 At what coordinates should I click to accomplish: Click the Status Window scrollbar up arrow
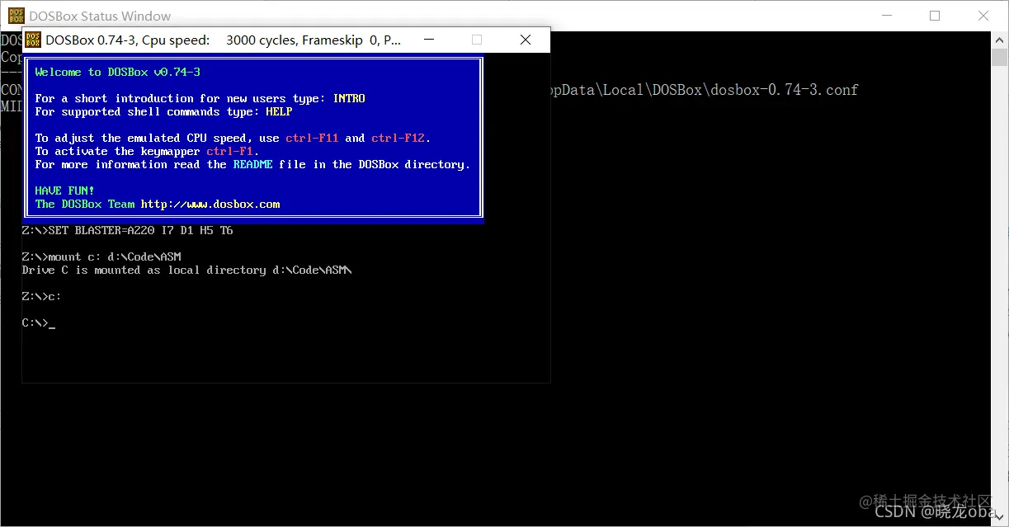[1000, 39]
